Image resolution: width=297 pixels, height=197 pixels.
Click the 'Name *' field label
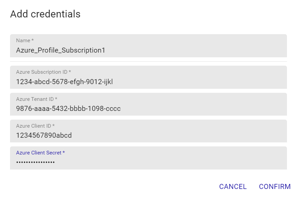click(x=25, y=41)
